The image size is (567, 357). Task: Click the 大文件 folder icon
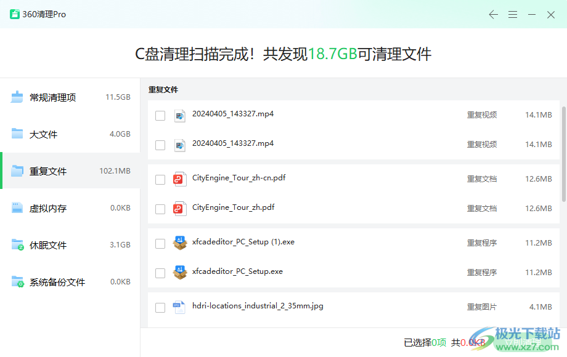(17, 134)
